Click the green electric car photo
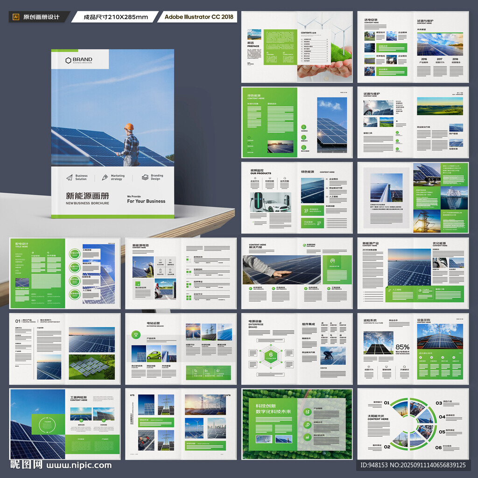 click(154, 354)
